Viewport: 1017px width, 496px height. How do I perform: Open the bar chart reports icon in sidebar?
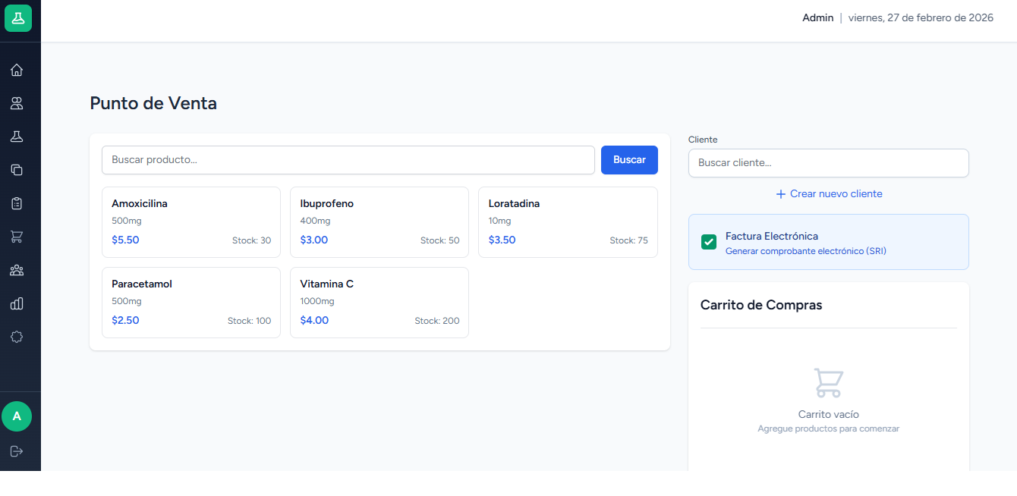click(17, 303)
